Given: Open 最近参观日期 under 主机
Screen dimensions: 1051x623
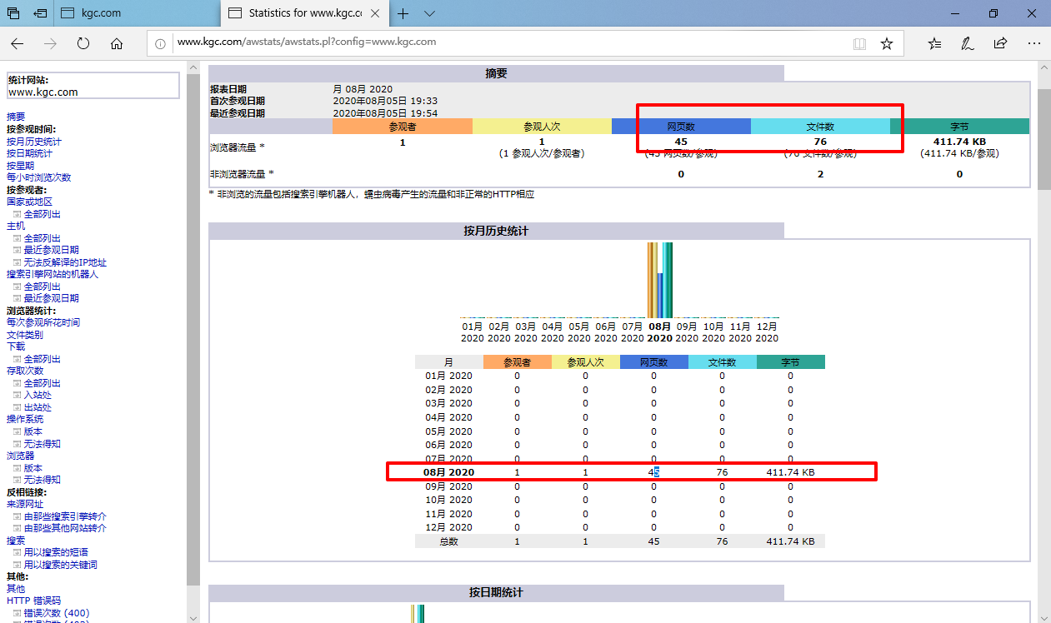Looking at the screenshot, I should pyautogui.click(x=52, y=250).
